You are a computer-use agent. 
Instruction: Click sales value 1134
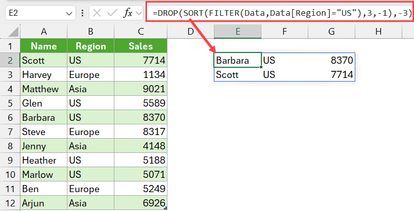pyautogui.click(x=141, y=74)
